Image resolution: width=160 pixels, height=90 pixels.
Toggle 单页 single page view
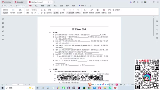[56, 13]
